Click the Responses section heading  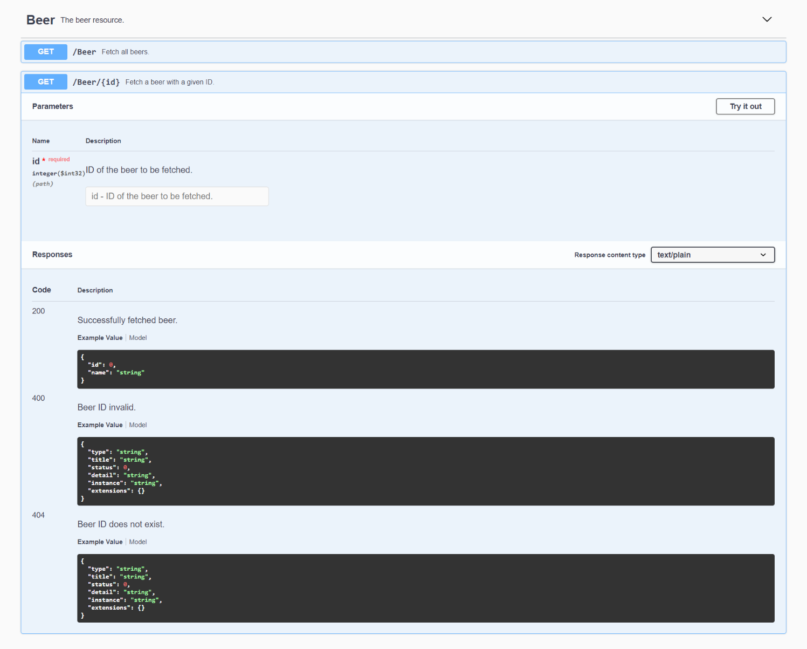pos(52,255)
